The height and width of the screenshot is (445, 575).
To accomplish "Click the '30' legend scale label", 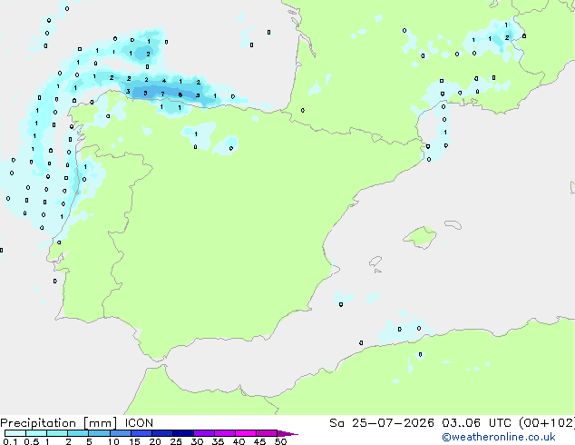I will coord(197,441).
